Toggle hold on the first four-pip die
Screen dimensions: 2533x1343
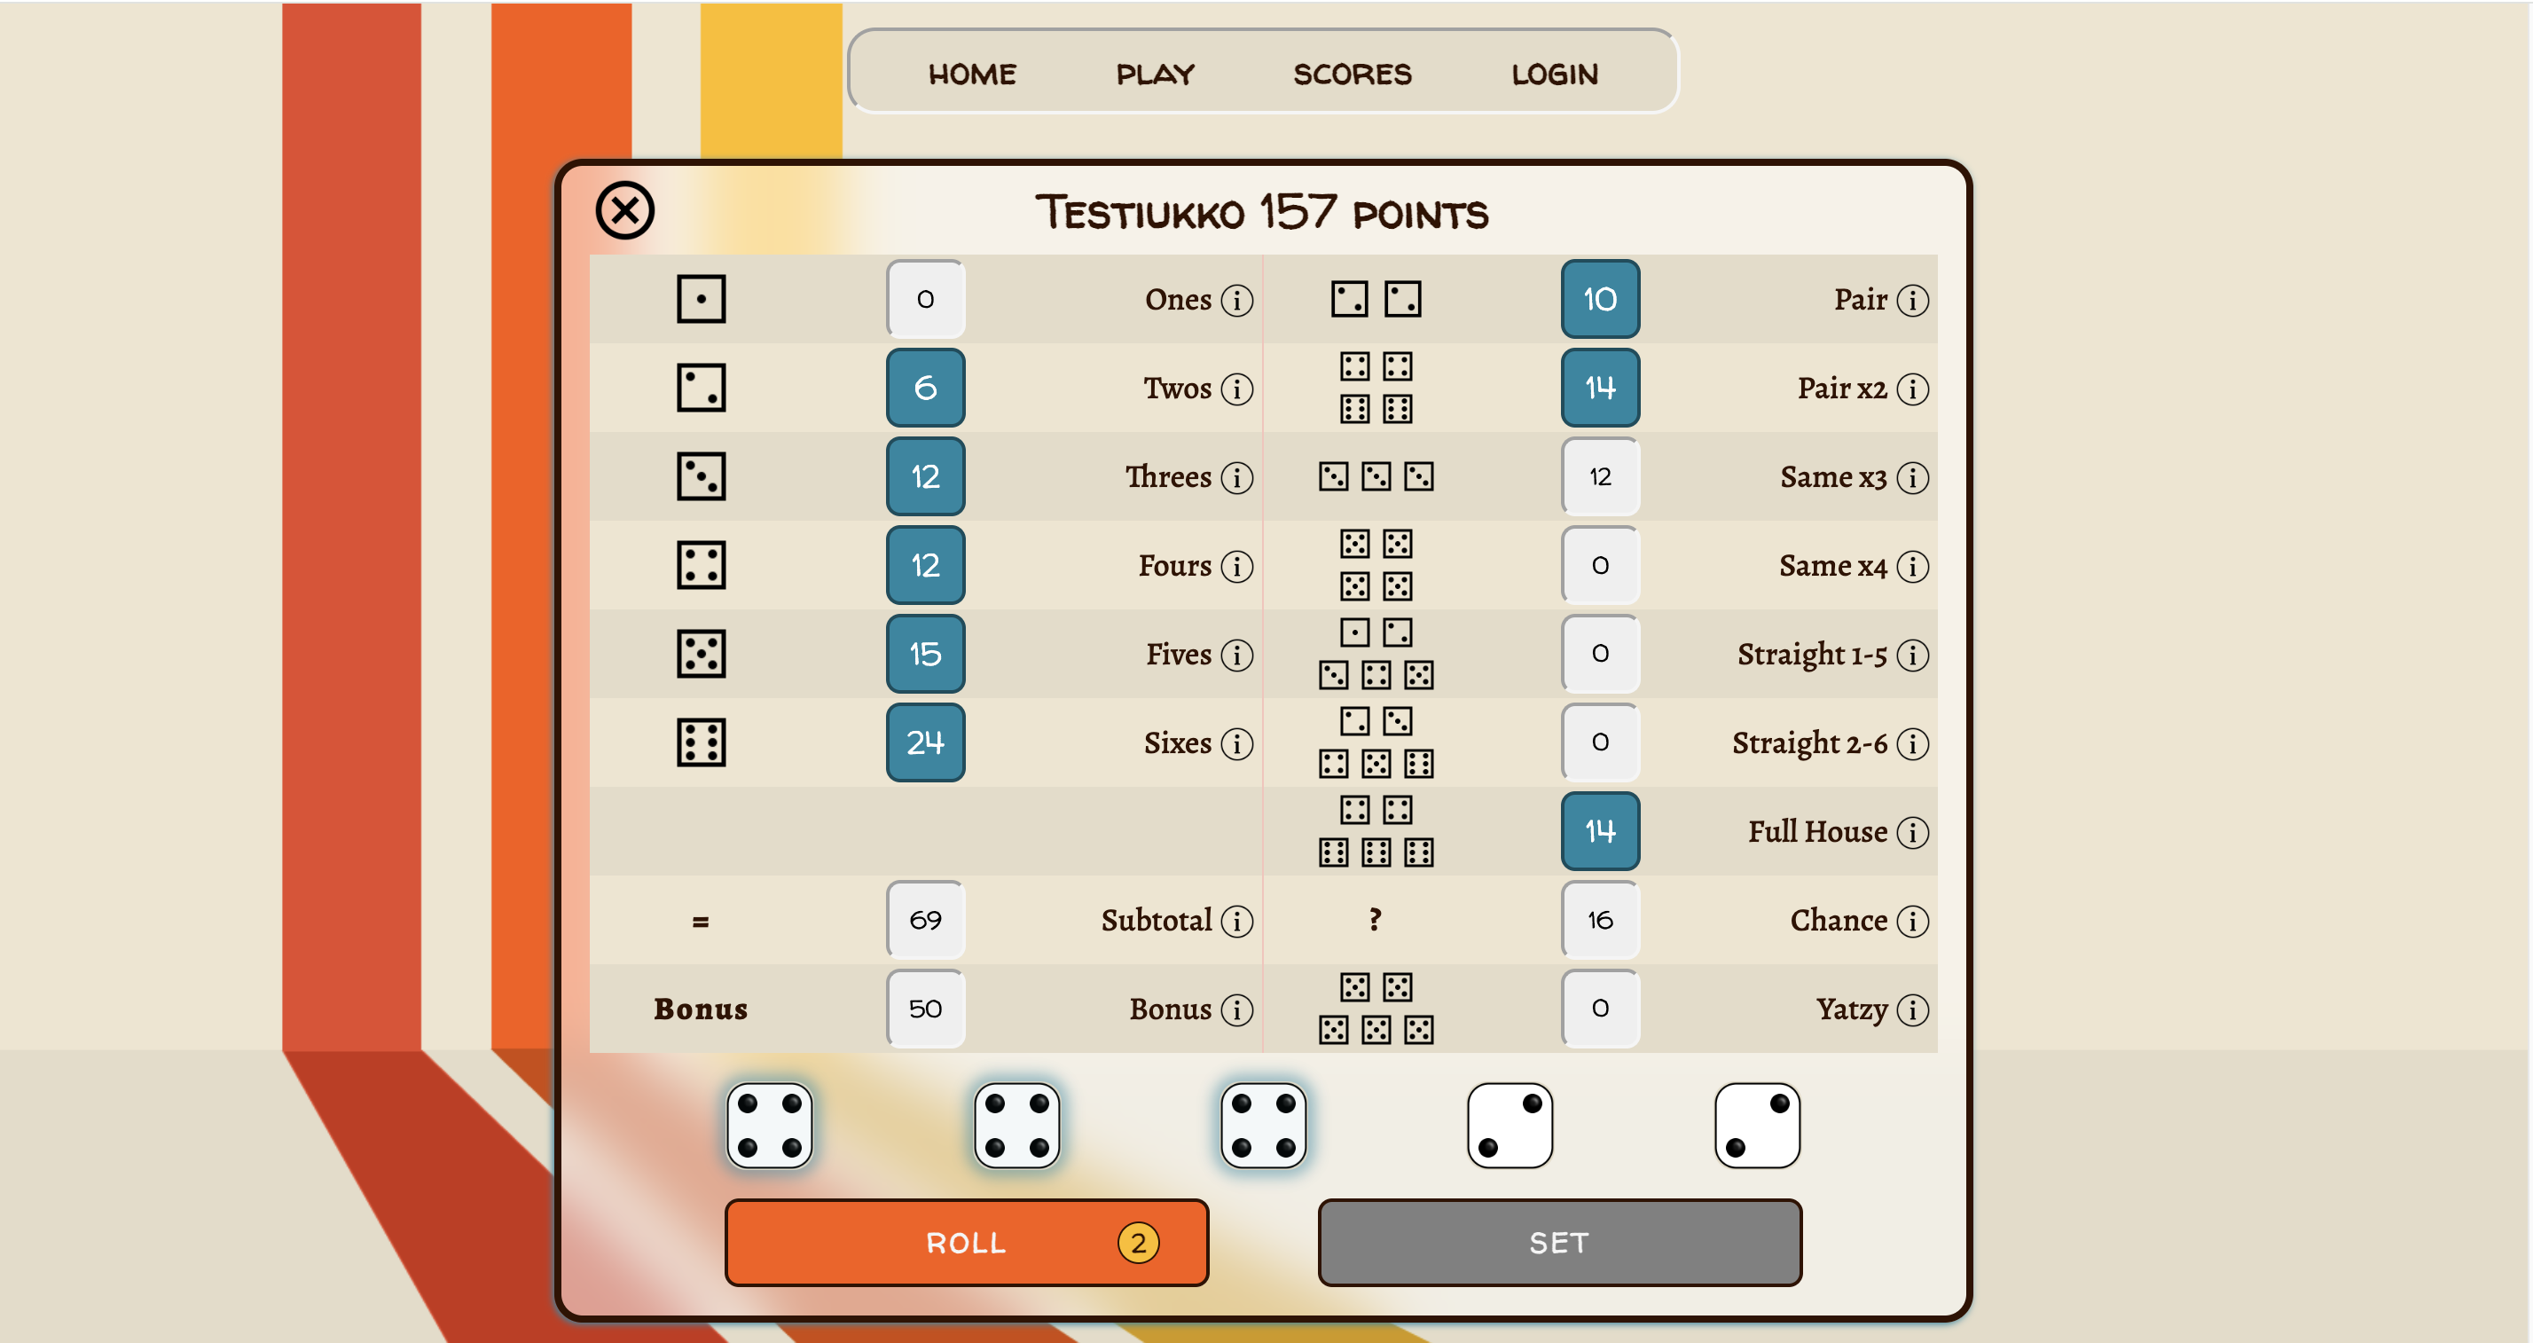click(x=769, y=1125)
